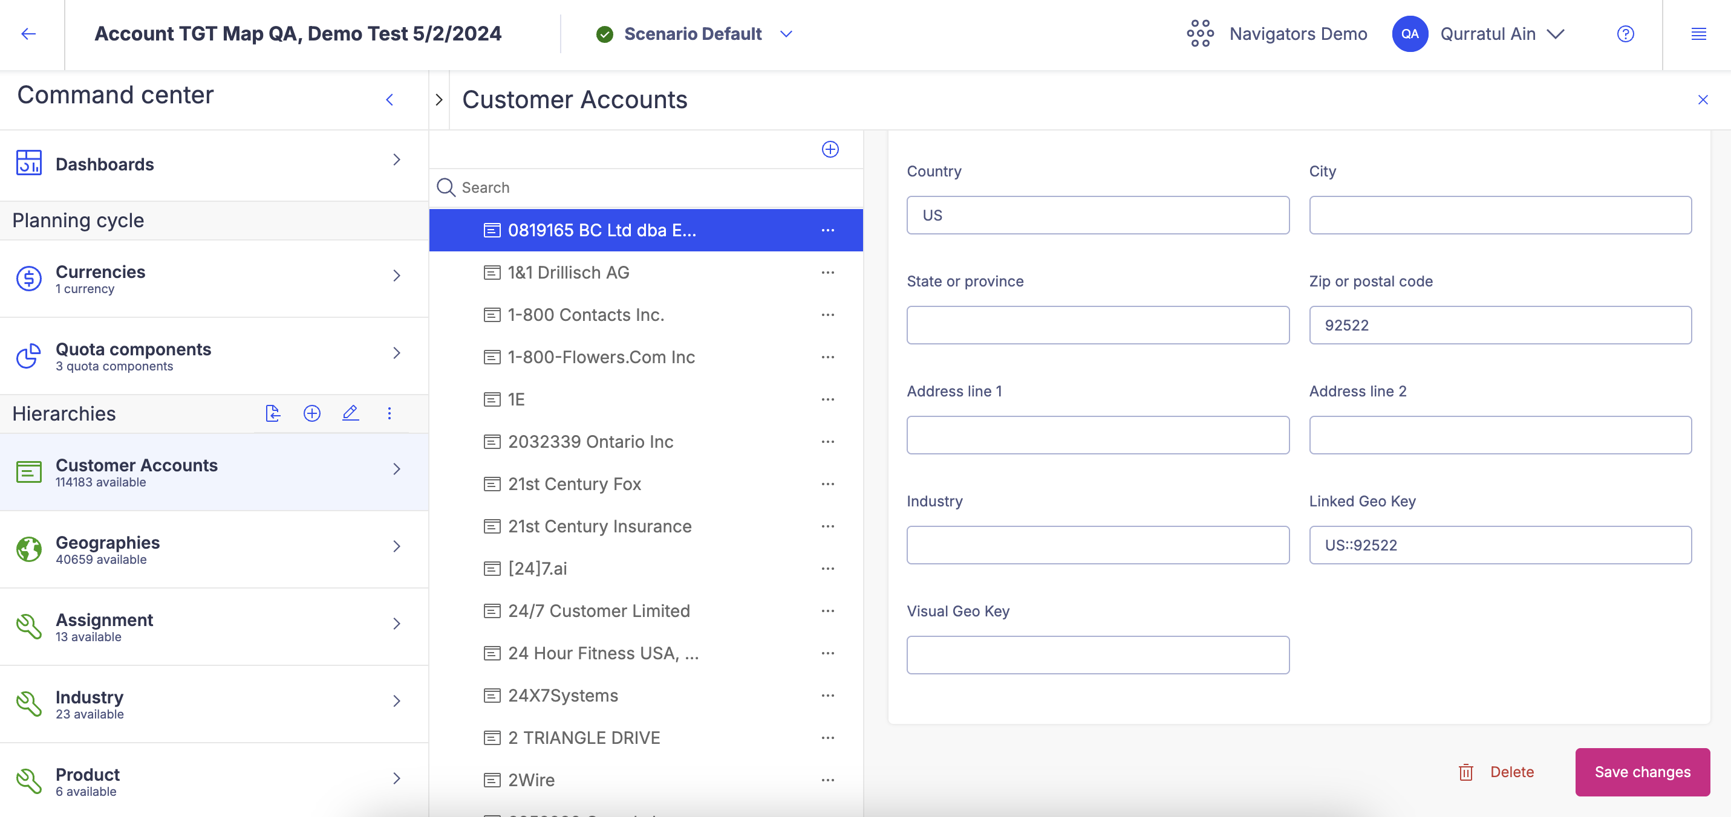
Task: Click the Navigators Demo organization icon
Action: pyautogui.click(x=1199, y=34)
